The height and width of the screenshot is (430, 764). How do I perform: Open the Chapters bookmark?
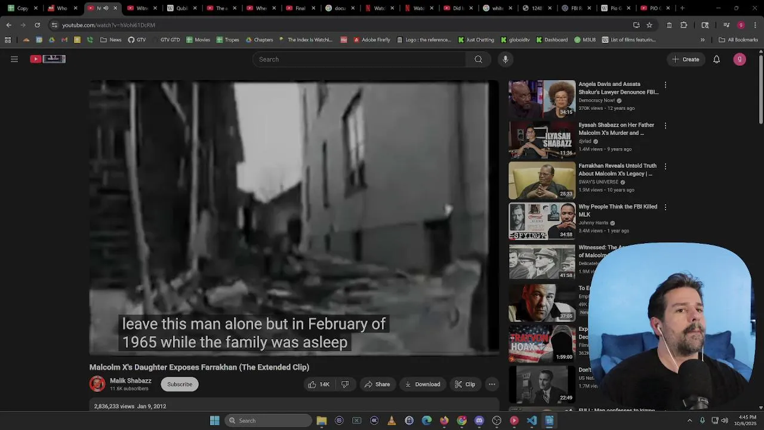[x=259, y=40]
